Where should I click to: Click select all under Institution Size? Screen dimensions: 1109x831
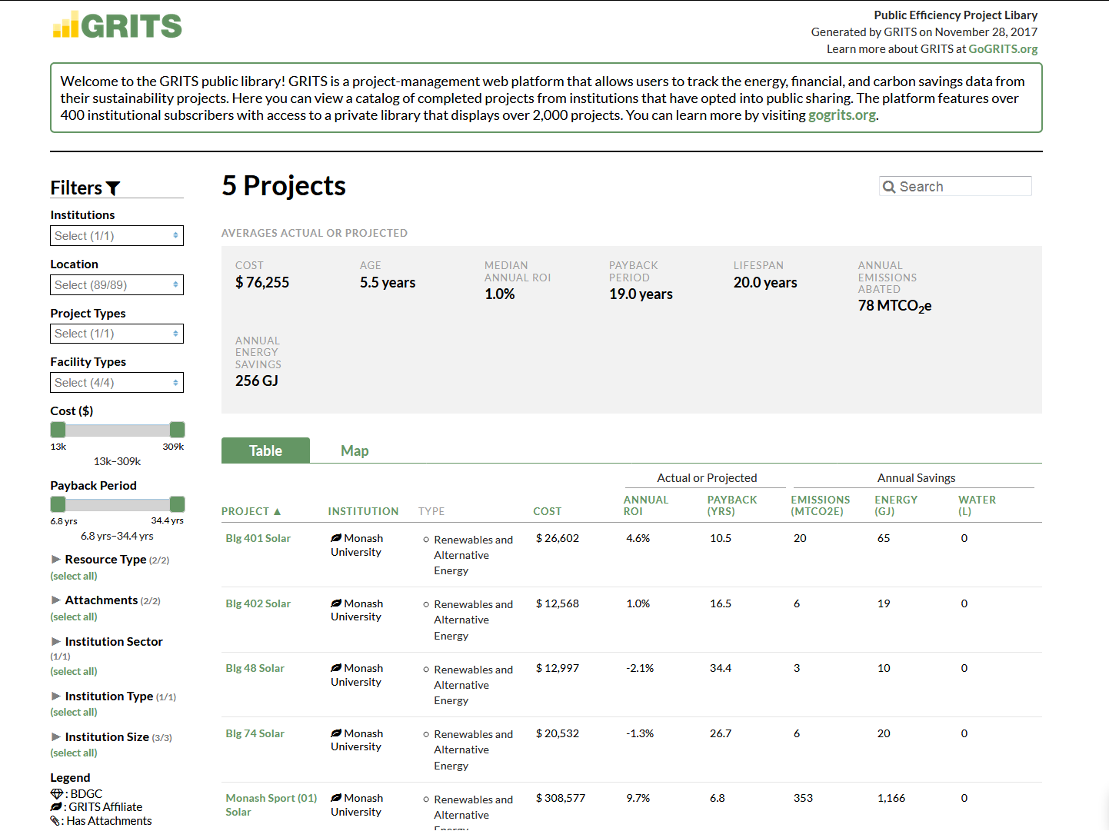coord(74,753)
